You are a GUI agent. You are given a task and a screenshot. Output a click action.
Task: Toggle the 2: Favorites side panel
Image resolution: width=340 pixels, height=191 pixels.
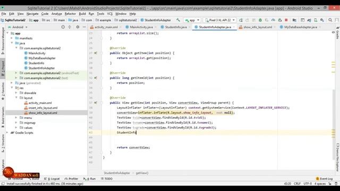3,91
